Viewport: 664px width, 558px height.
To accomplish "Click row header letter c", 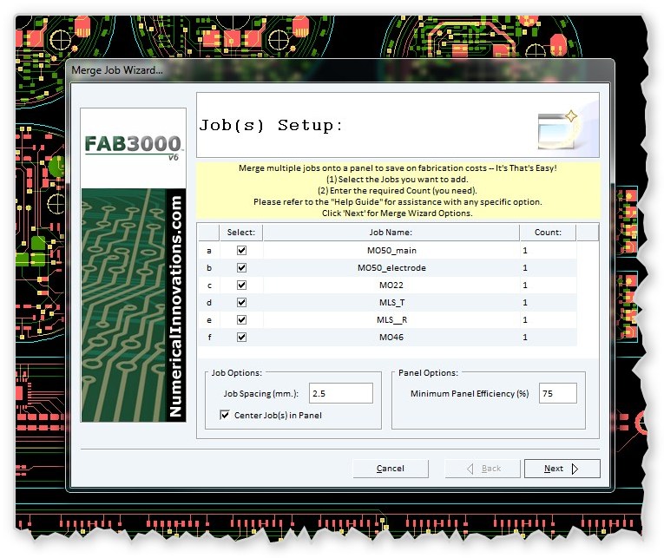I will [209, 285].
